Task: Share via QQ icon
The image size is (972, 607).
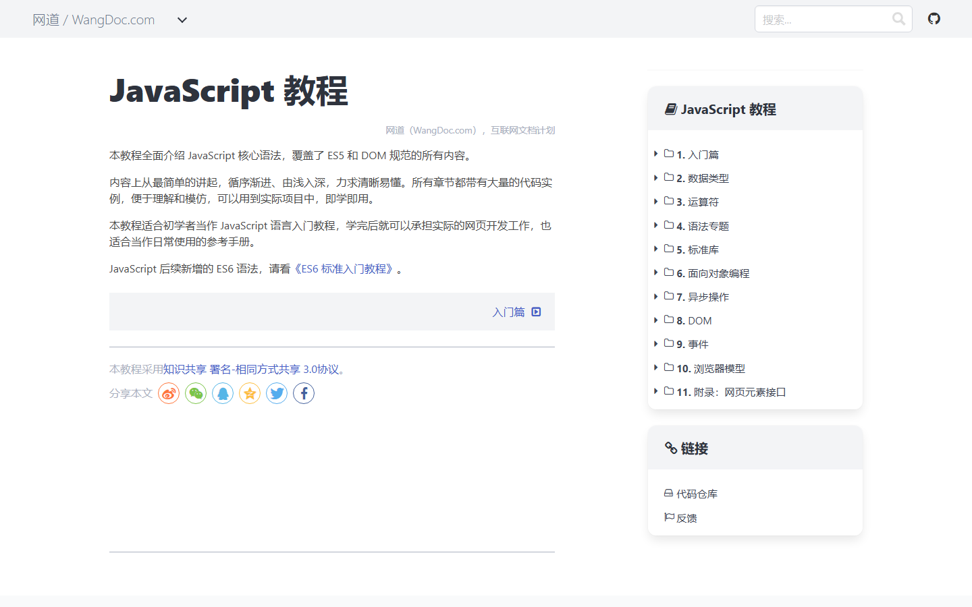Action: click(223, 393)
